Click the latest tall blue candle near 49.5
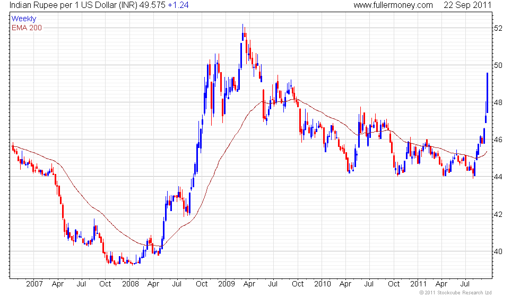The width and height of the screenshot is (520, 297). [487, 93]
